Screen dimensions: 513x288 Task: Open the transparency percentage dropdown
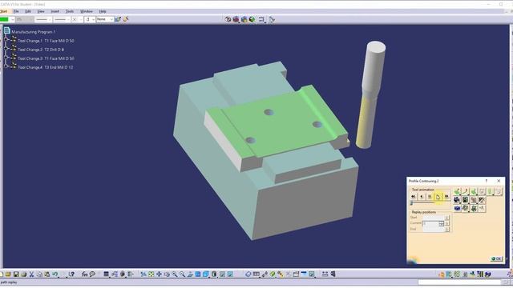(x=25, y=19)
